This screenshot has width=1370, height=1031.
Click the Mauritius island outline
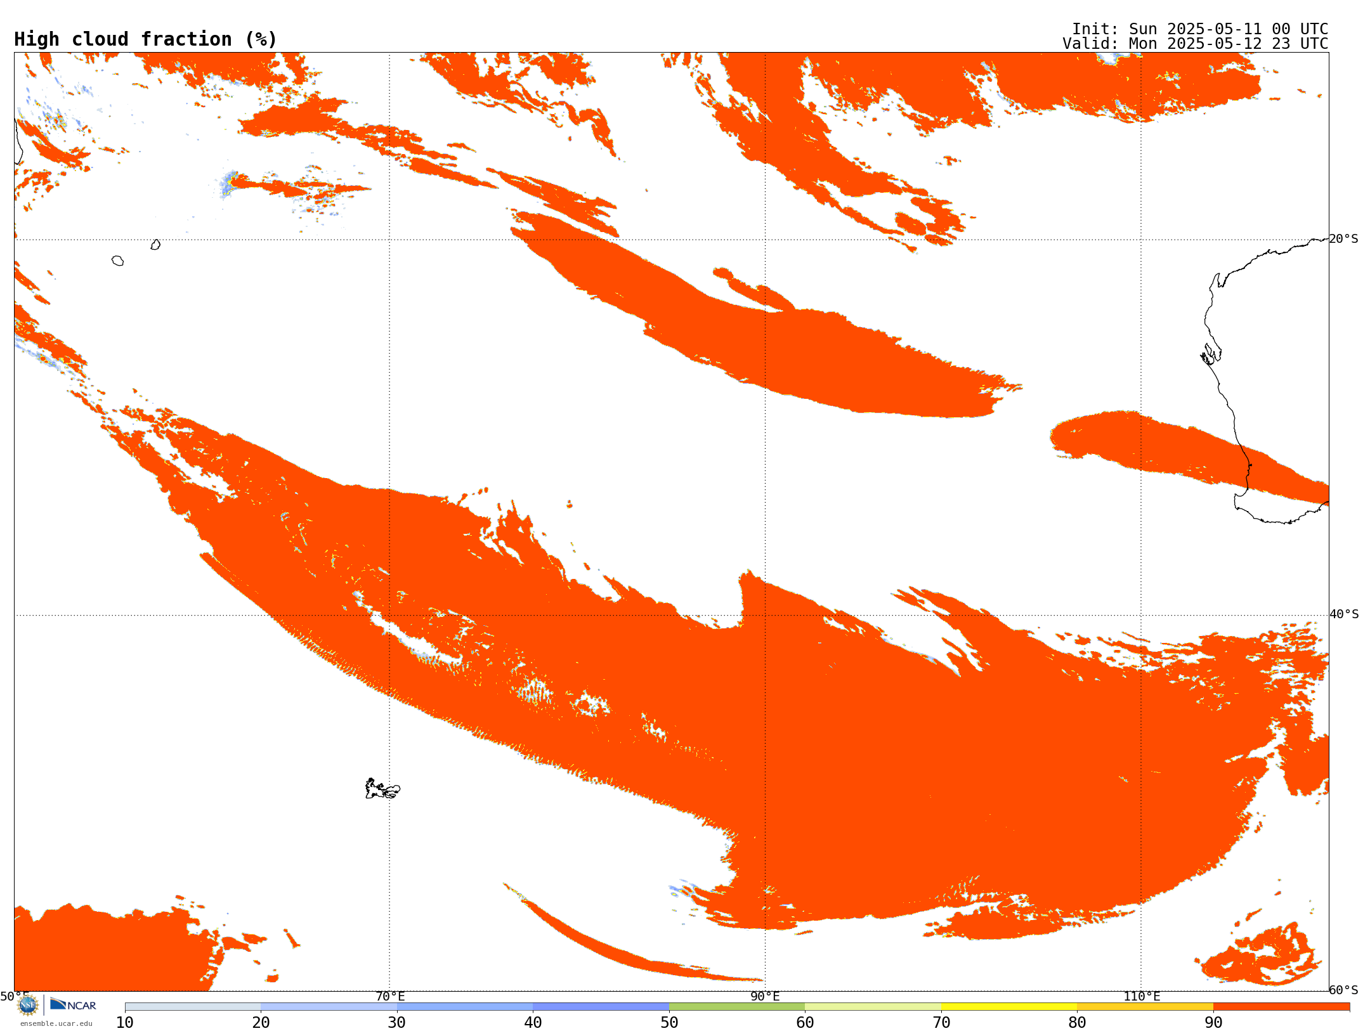(155, 245)
